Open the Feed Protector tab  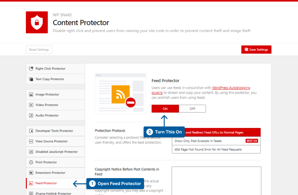(56, 183)
